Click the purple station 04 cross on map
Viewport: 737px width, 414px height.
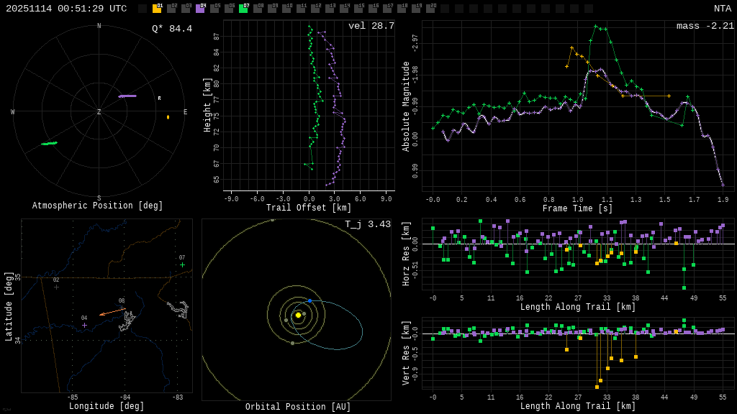click(84, 325)
